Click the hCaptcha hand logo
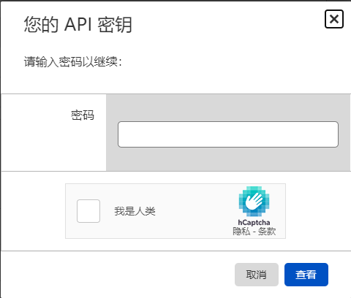Viewport: 351px width, 298px height. click(x=254, y=202)
